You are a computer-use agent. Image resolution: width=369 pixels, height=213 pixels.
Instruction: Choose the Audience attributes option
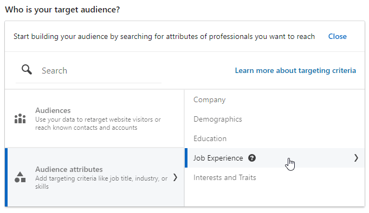94,177
